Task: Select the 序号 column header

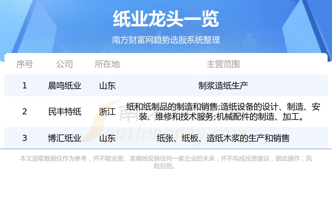Action: (25, 64)
